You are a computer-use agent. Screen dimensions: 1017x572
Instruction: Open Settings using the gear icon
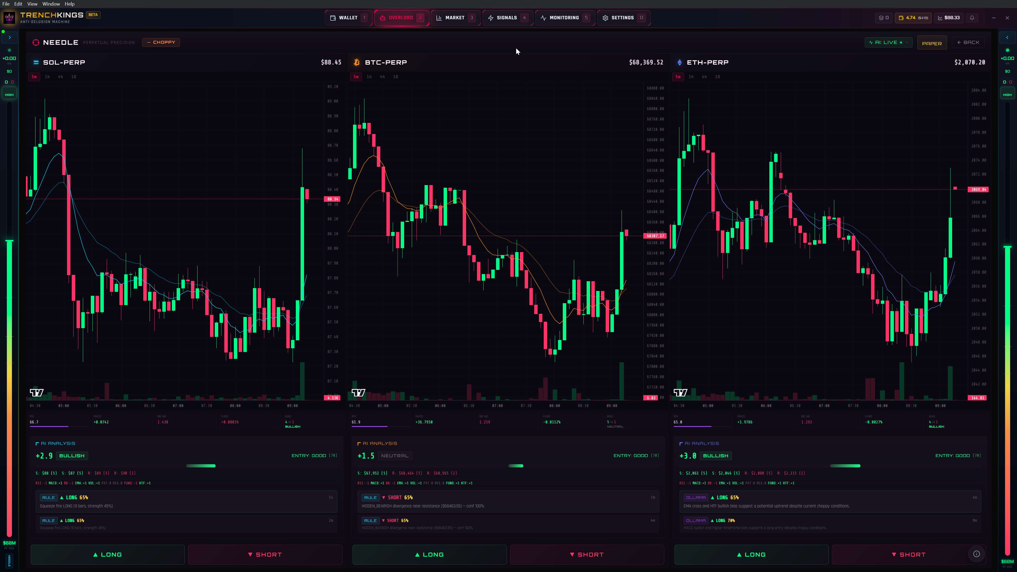605,18
